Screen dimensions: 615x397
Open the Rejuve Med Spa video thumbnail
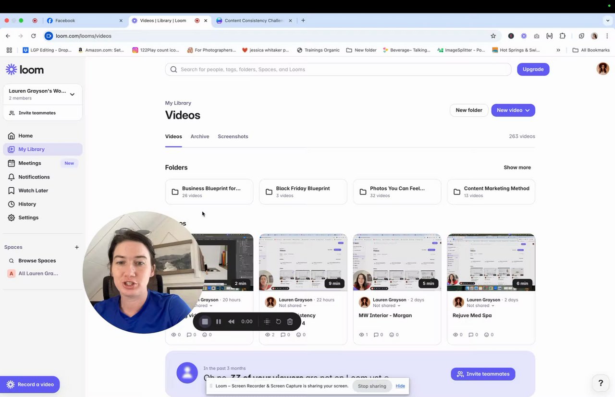(491, 263)
